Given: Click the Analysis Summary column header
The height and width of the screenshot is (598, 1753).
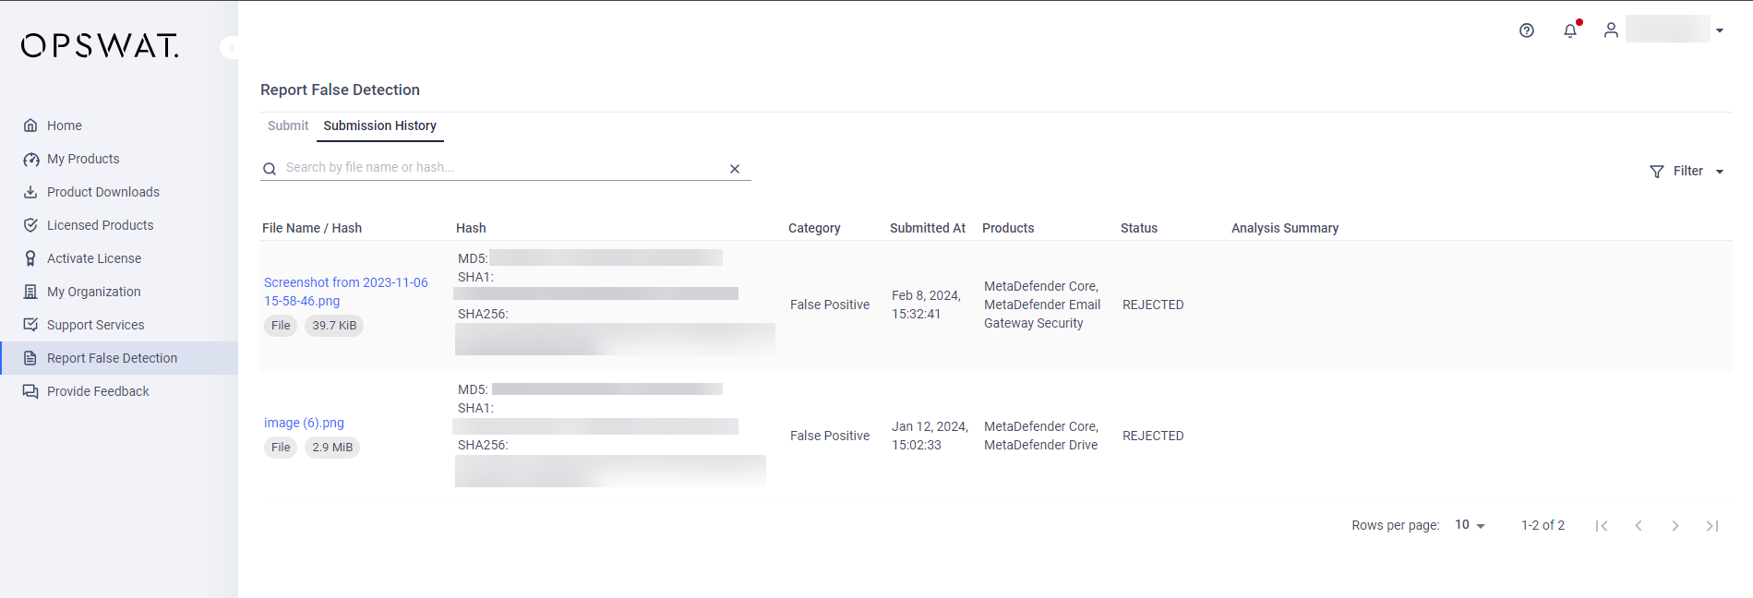Looking at the screenshot, I should pos(1285,228).
